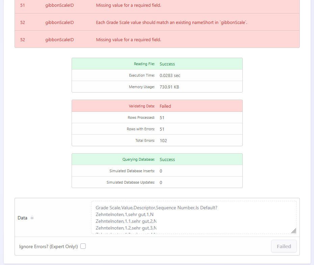Screen dimensions: 314x265
Task: Click the Simulated Database Updates label
Action: click(131, 182)
